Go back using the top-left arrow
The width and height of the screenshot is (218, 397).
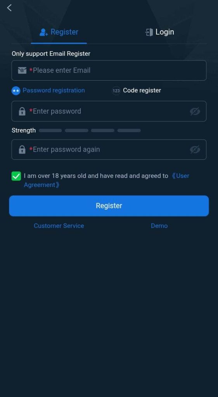click(9, 8)
